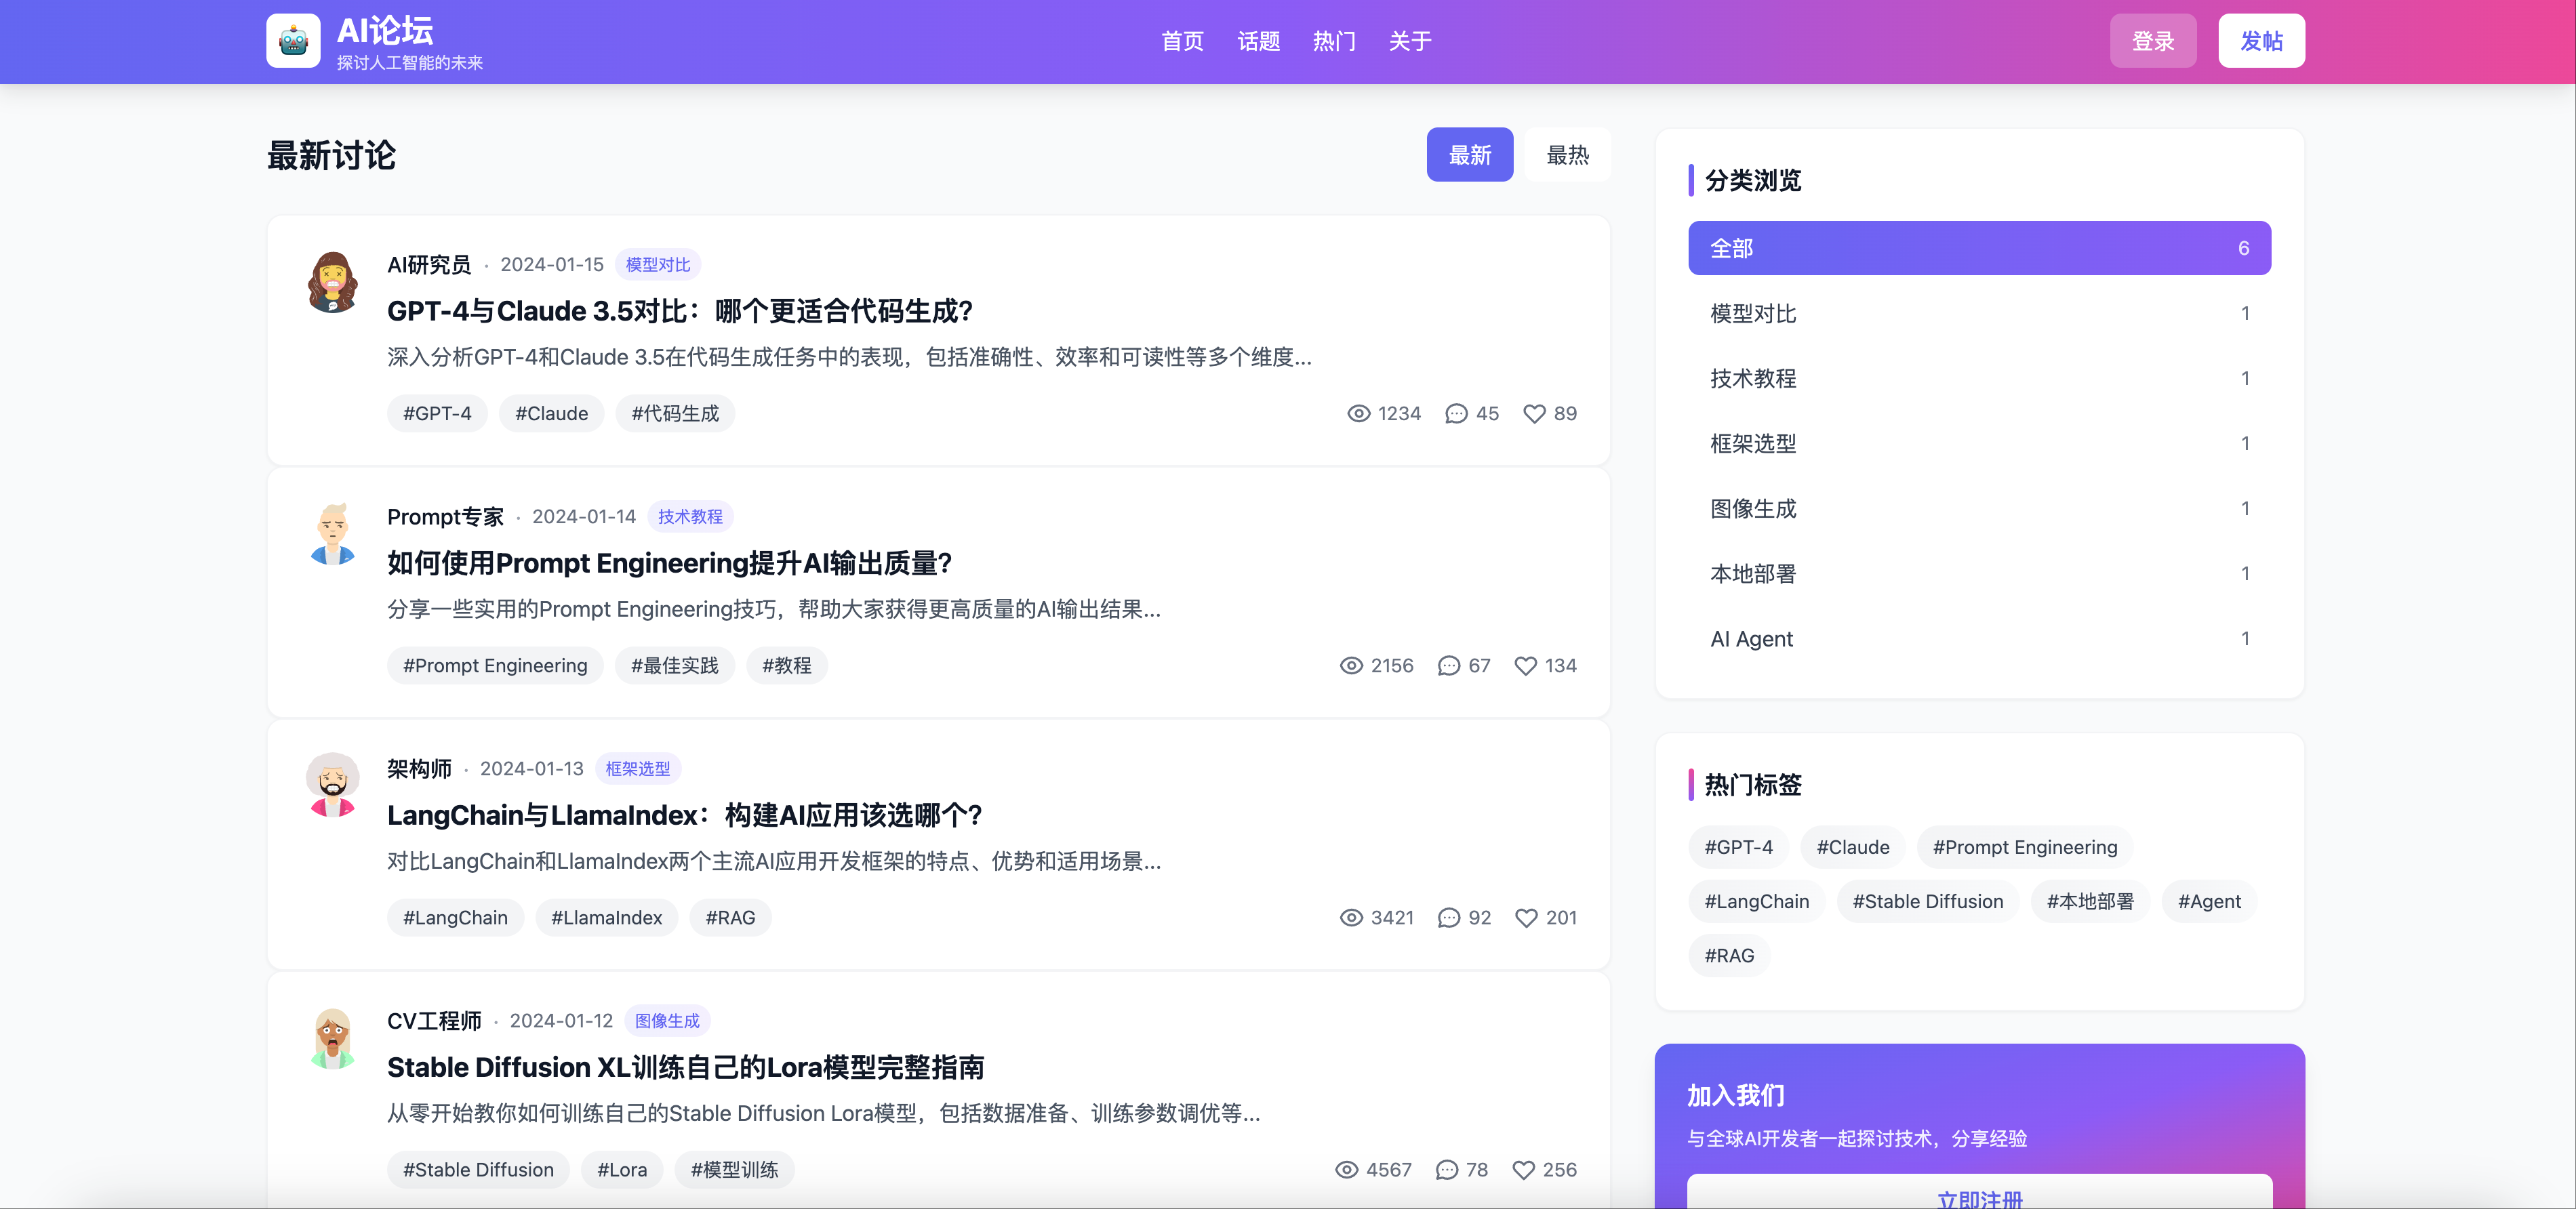Image resolution: width=2576 pixels, height=1209 pixels.
Task: Click the eye views icon on LangChain post
Action: [1351, 918]
